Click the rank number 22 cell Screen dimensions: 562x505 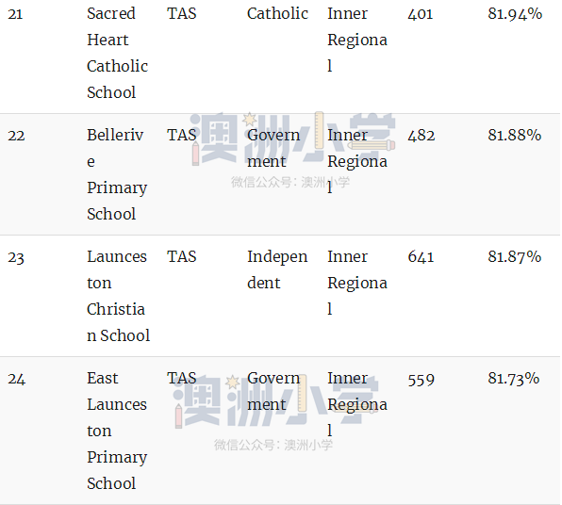(x=16, y=136)
